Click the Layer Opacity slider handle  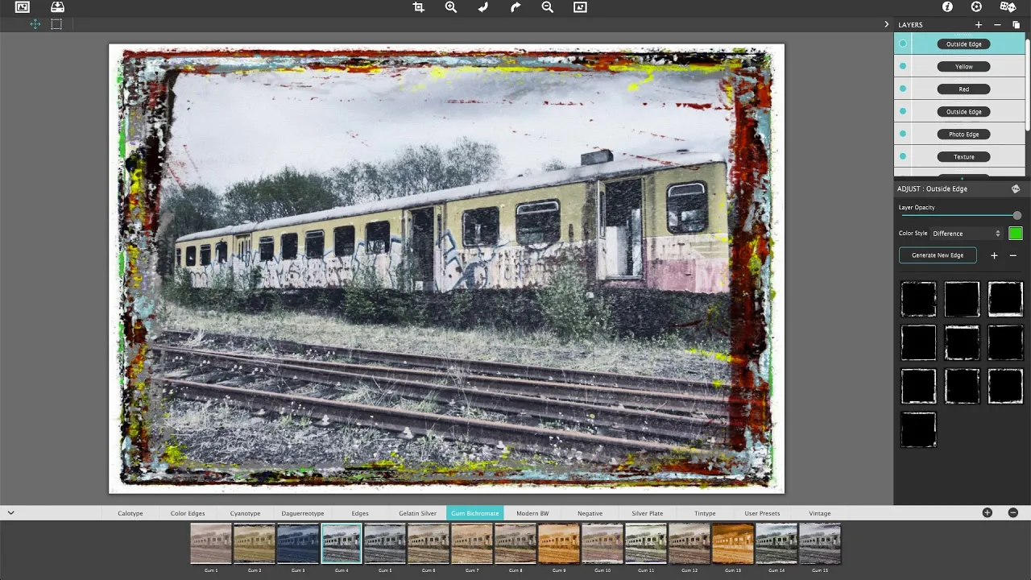1017,215
